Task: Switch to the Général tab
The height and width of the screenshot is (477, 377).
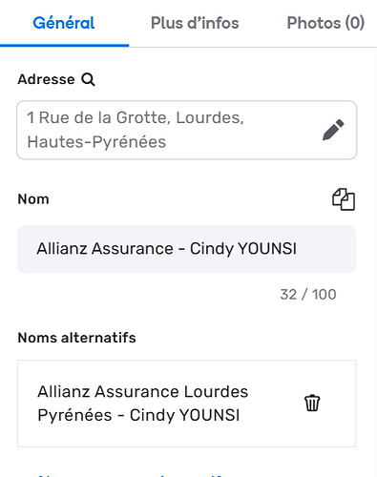Action: pos(64,23)
